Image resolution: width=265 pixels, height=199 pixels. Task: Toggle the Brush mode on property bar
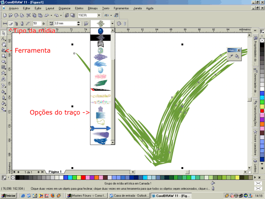coord(10,23)
